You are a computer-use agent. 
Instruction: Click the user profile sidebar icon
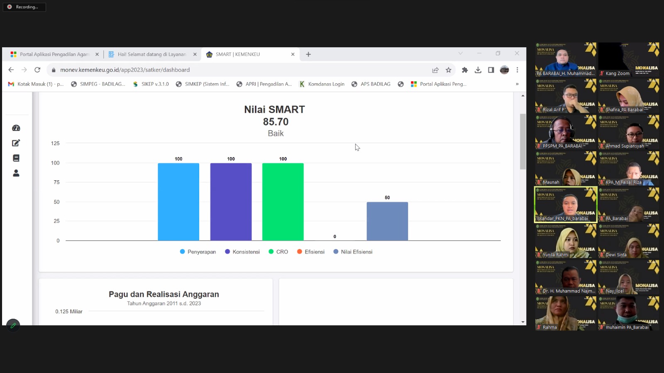coord(16,173)
